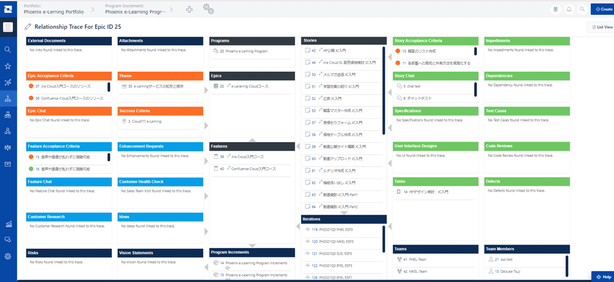The height and width of the screenshot is (282, 614).
Task: Click the Jira Align logo icon
Action: point(8,9)
